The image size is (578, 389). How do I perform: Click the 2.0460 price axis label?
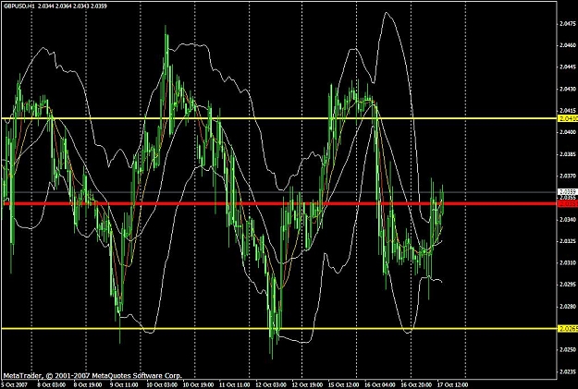coord(568,45)
